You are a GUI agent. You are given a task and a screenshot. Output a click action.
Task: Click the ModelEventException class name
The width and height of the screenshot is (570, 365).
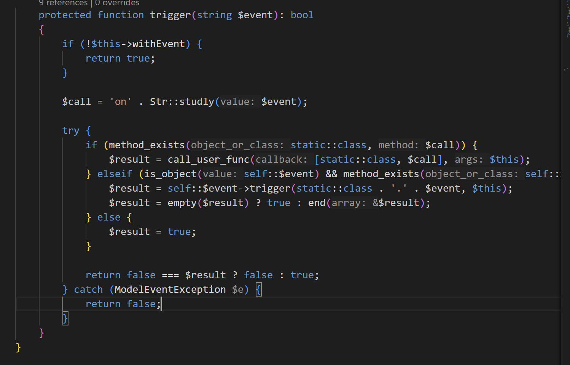(x=170, y=290)
